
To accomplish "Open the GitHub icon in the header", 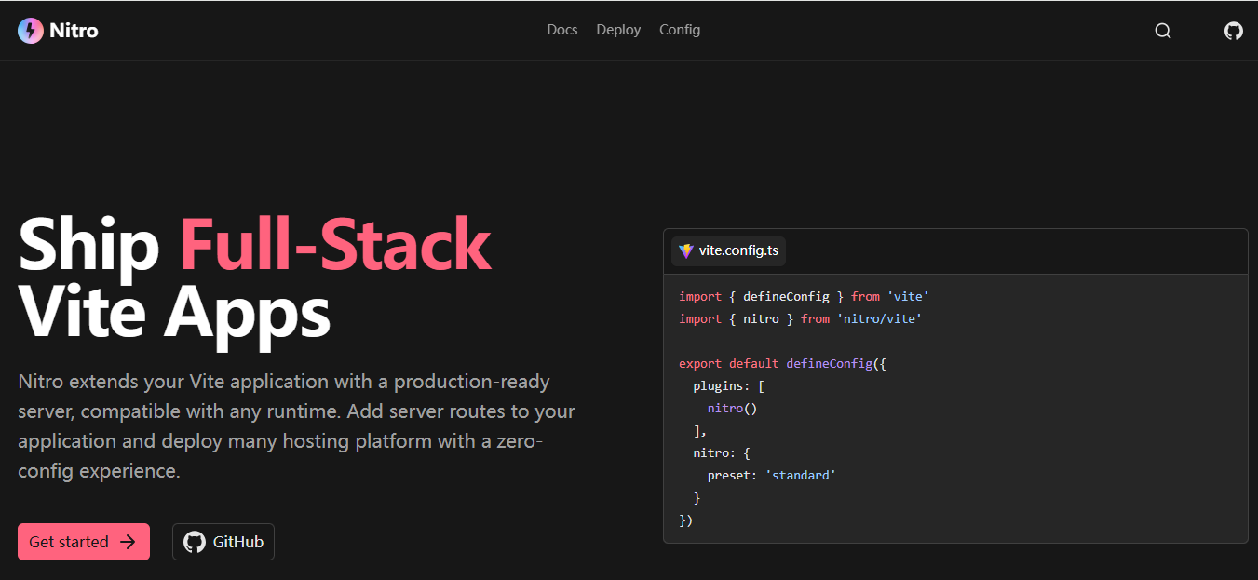I will (1234, 31).
